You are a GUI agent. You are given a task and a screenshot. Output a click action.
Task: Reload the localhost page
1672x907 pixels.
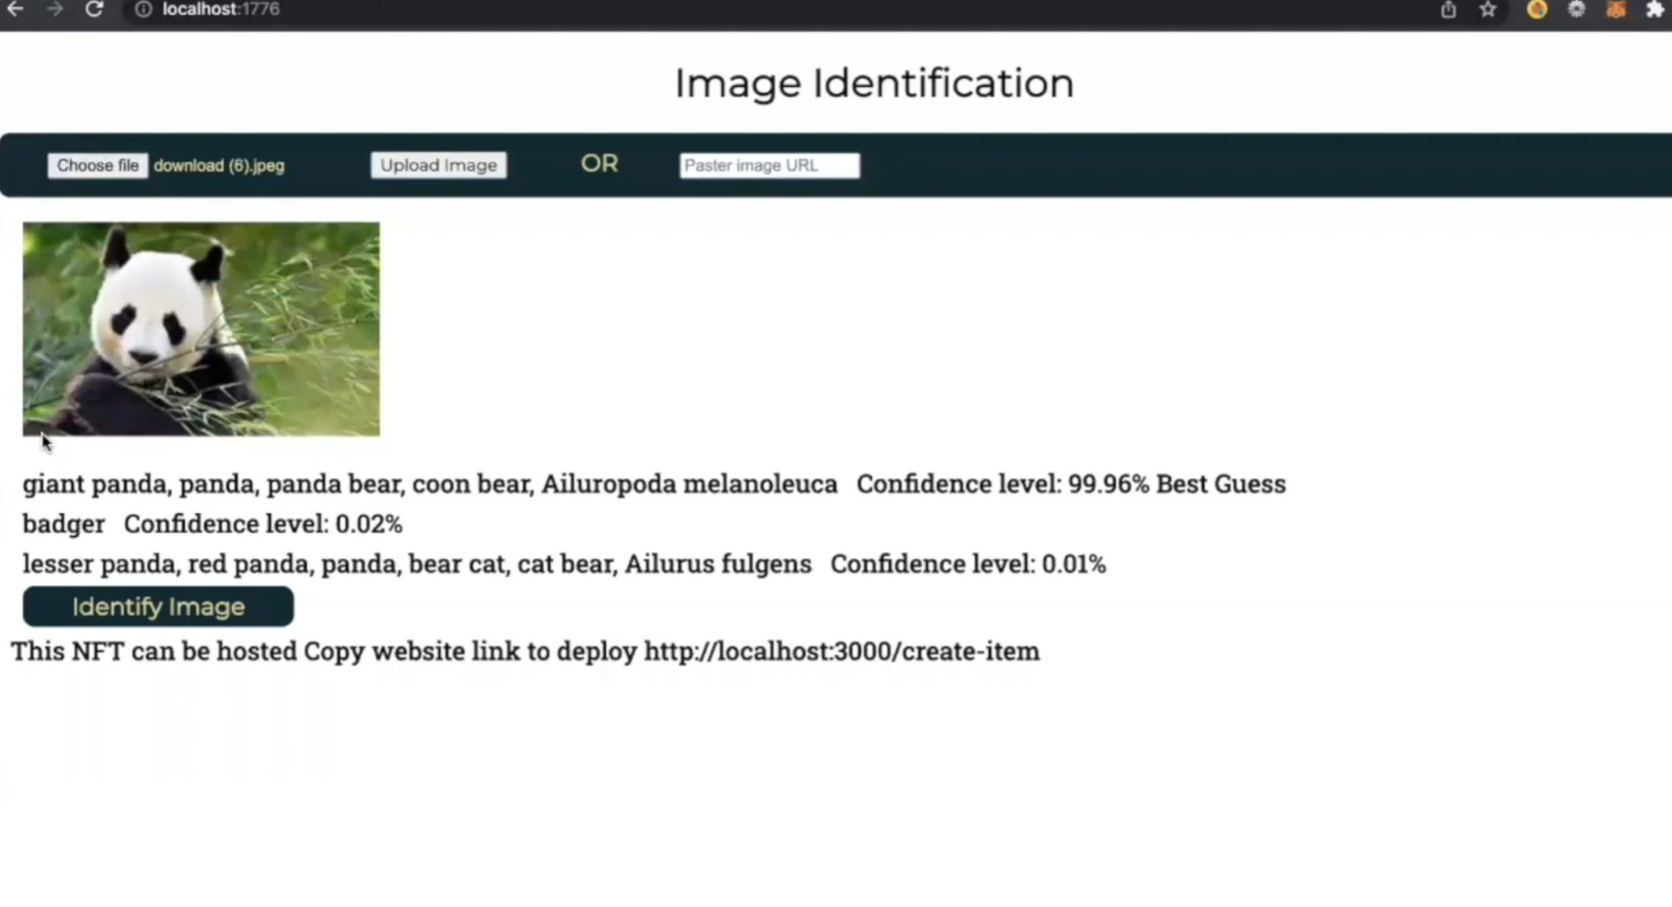point(95,9)
